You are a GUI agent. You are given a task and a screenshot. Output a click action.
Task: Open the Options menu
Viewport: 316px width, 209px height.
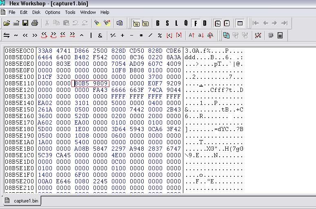tap(52, 12)
